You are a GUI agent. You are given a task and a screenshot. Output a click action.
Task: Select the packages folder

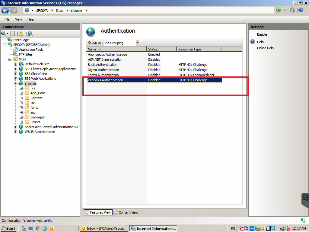pyautogui.click(x=37, y=117)
